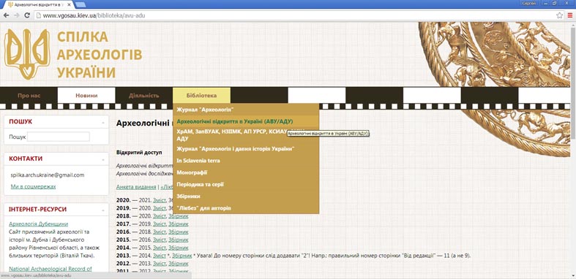This screenshot has width=576, height=279.
Task: Click into the Пошук search field
Action: (x=59, y=137)
